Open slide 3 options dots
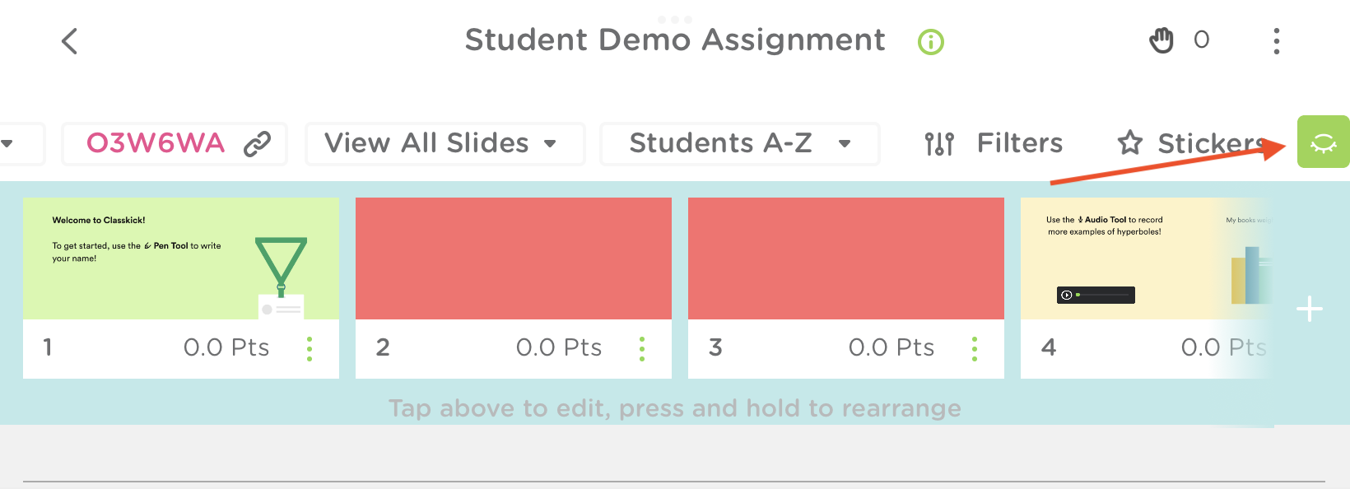The image size is (1350, 489). tap(975, 348)
